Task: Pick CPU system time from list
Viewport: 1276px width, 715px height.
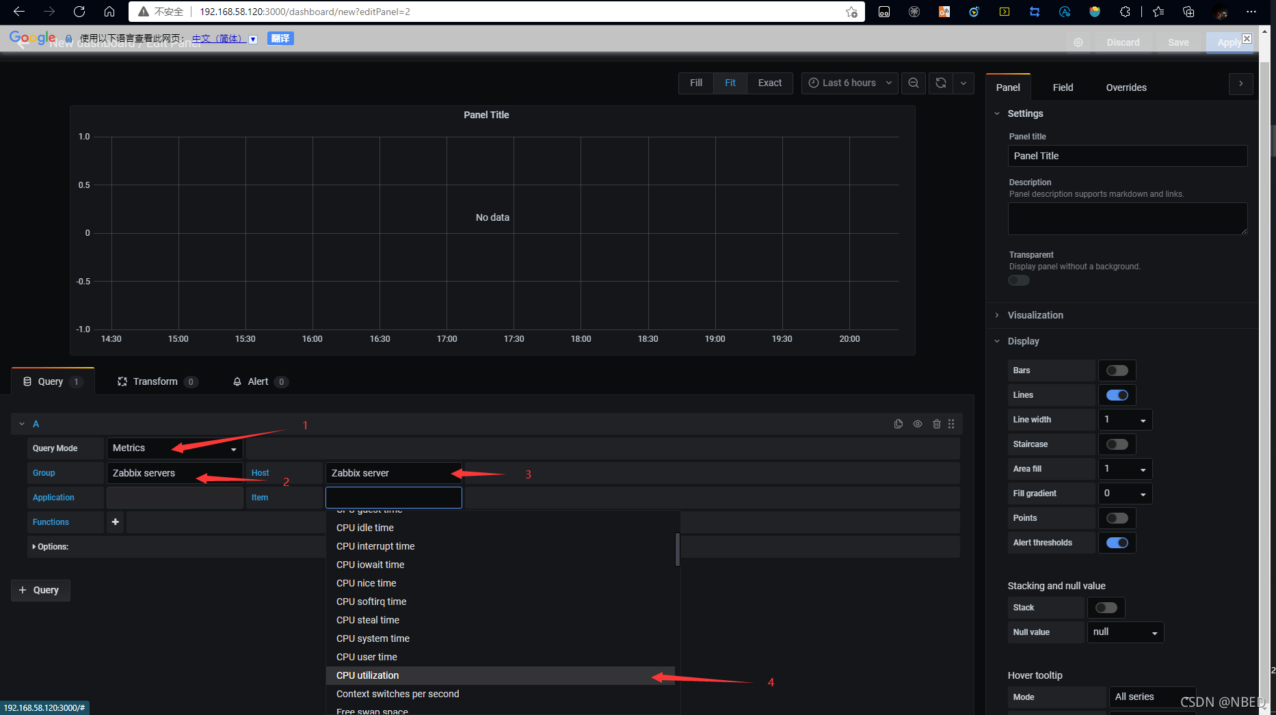Action: 501,638
